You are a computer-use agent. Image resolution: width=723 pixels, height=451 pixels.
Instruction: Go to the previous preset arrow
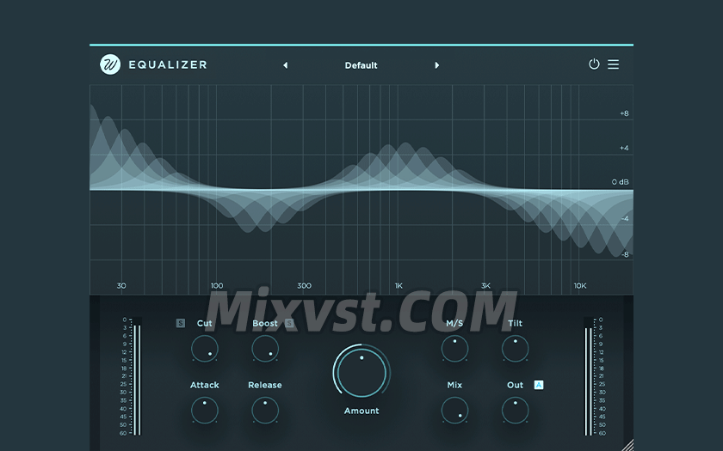(286, 65)
